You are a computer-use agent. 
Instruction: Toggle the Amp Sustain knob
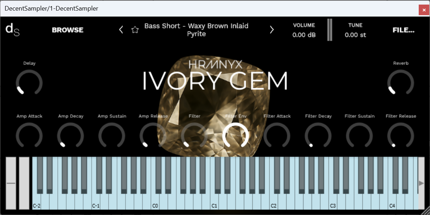[112, 136]
